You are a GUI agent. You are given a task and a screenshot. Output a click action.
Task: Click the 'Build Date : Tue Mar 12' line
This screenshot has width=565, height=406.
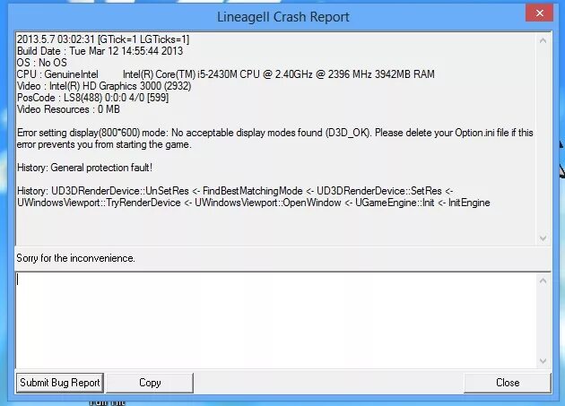point(100,51)
